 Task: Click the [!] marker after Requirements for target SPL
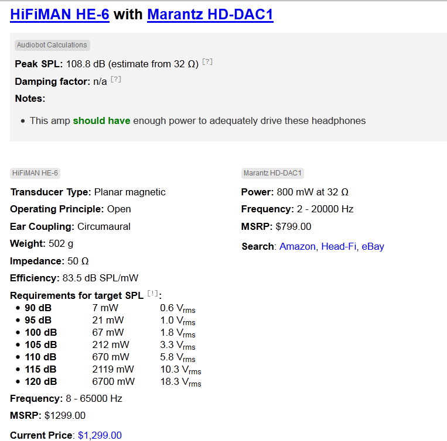tap(152, 294)
